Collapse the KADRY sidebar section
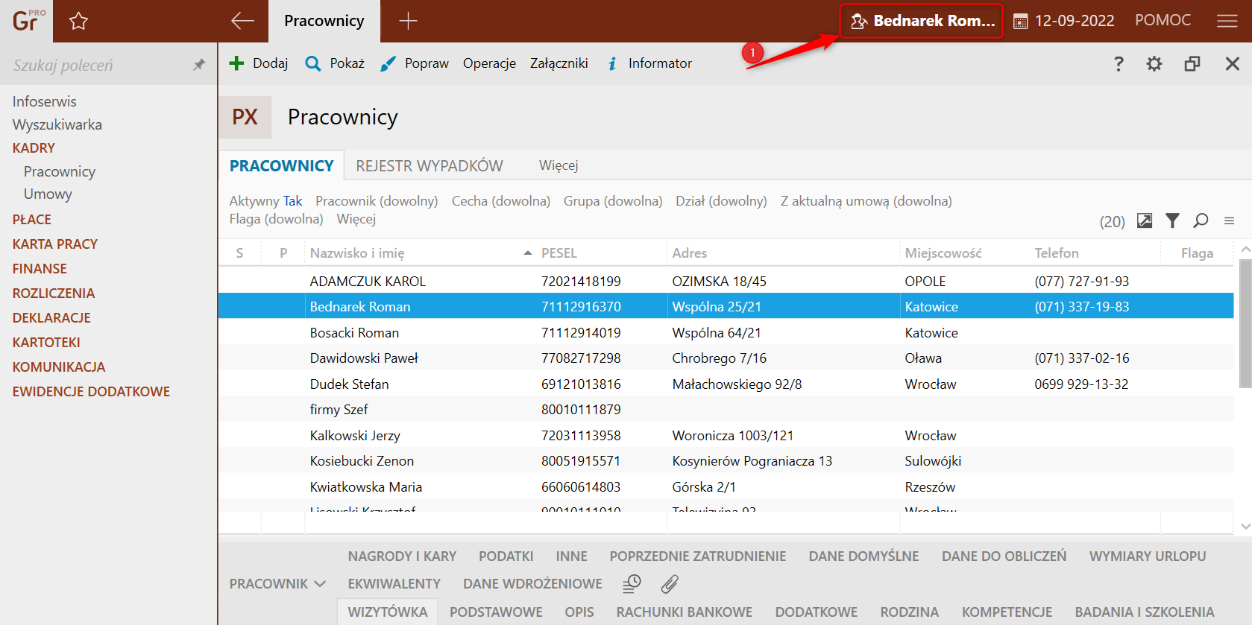The width and height of the screenshot is (1252, 625). click(x=34, y=147)
